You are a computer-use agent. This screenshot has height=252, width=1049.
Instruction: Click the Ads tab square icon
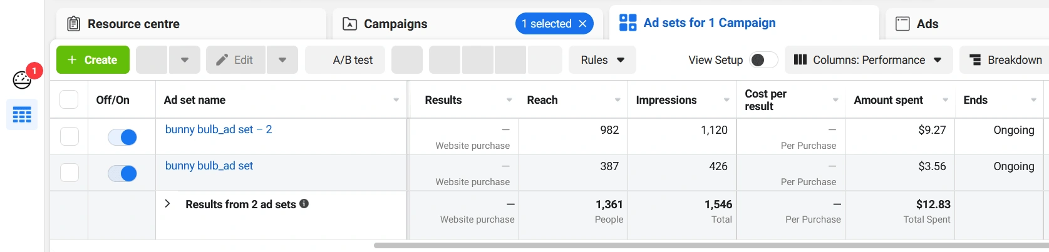[902, 24]
